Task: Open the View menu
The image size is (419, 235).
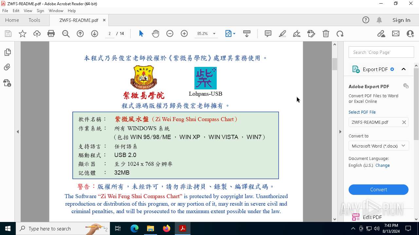Action: coord(28,11)
